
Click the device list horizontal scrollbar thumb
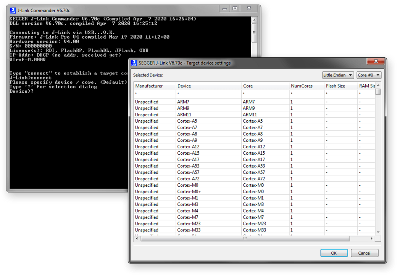(x=245, y=239)
